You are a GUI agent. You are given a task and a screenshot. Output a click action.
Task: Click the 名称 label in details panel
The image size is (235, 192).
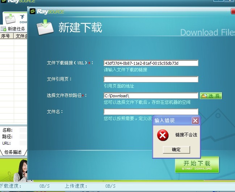pos(7,130)
